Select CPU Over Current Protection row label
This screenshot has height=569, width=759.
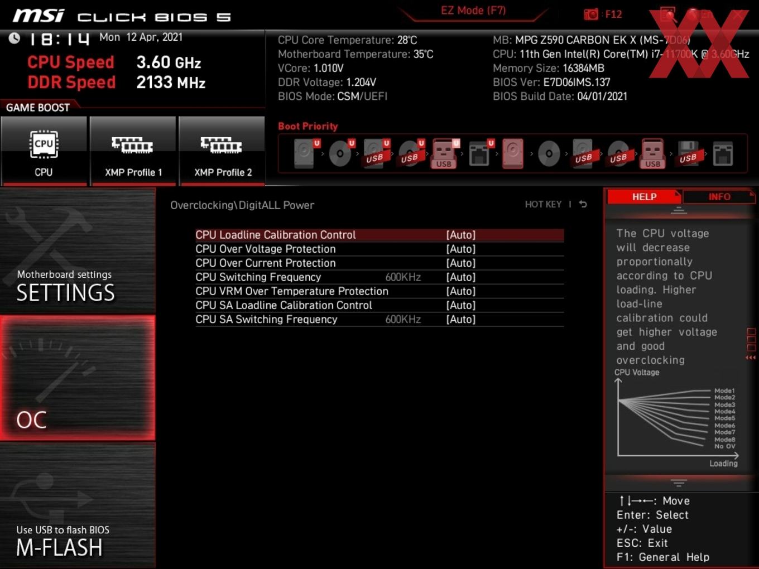(x=266, y=263)
